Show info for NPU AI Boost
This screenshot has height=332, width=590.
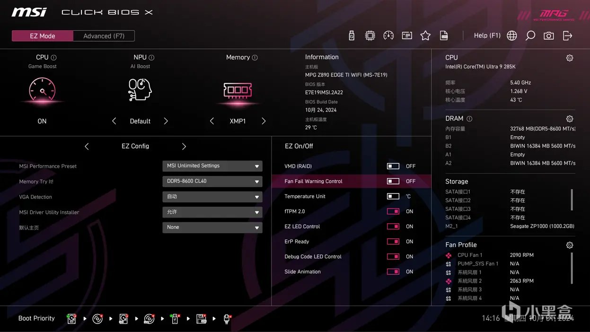point(151,57)
